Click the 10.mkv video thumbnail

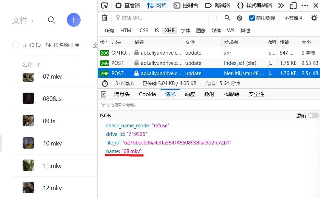click(28, 143)
